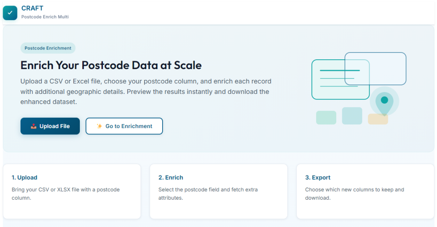This screenshot has width=437, height=227.
Task: Select the 3. Export step card
Action: click(x=365, y=191)
